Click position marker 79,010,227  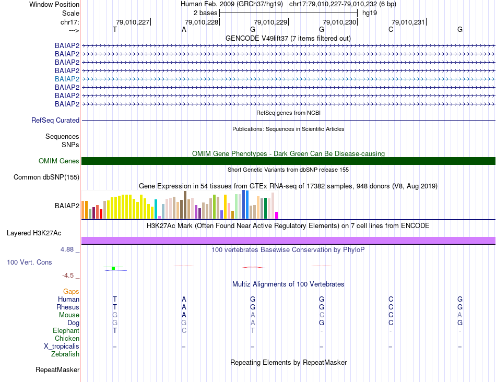[x=133, y=22]
